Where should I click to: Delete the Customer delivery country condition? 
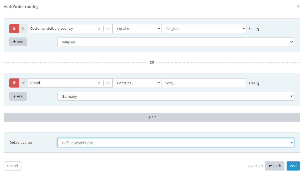click(x=14, y=29)
